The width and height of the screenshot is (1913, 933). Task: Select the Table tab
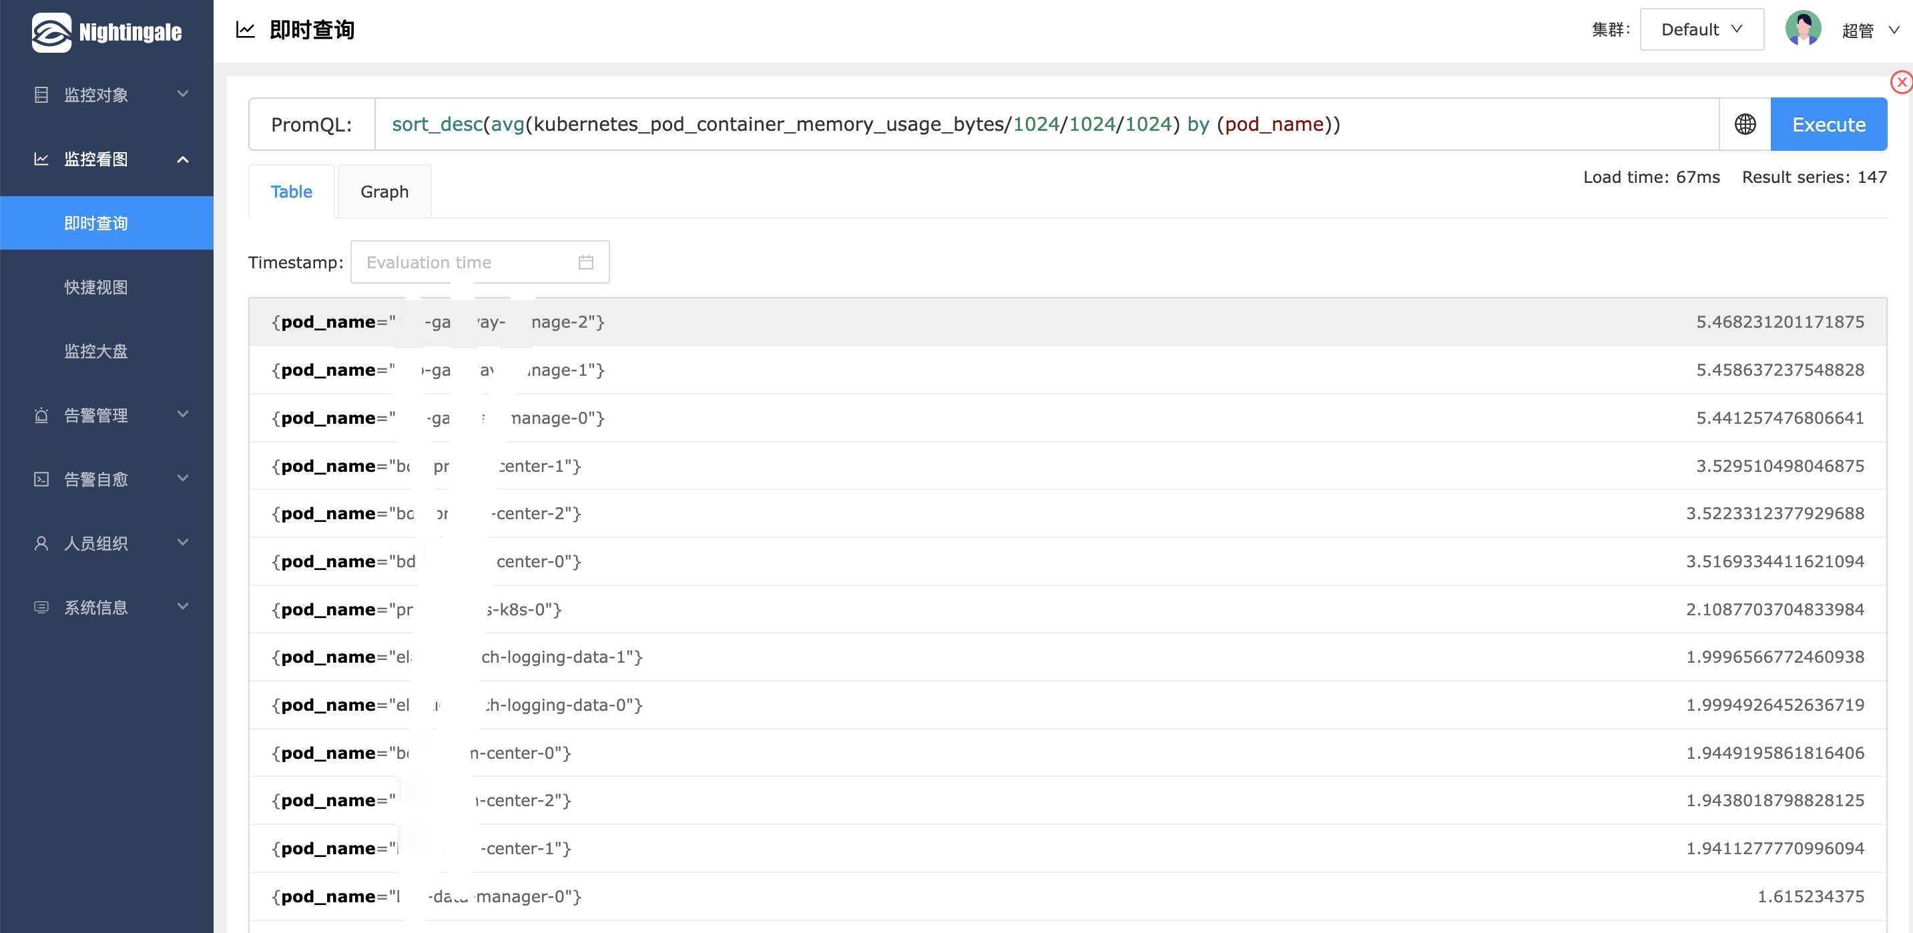click(x=291, y=192)
